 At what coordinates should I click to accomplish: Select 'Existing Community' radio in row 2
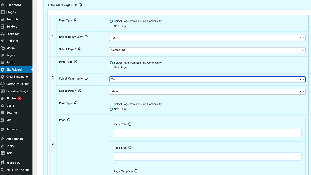[111, 63]
